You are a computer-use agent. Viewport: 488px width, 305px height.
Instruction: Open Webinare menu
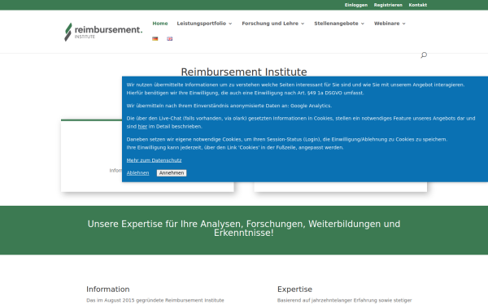(x=386, y=24)
